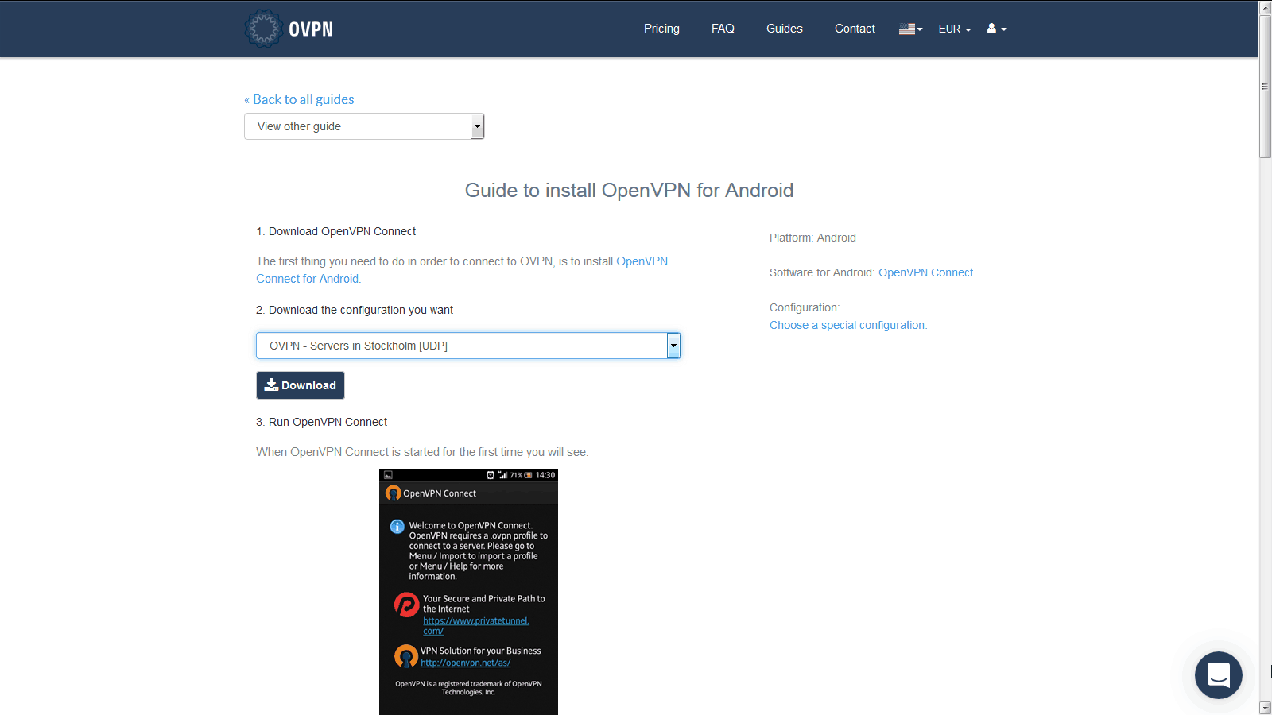This screenshot has height=715, width=1272.
Task: Open the Stockholm UDP configuration dropdown
Action: pos(468,346)
